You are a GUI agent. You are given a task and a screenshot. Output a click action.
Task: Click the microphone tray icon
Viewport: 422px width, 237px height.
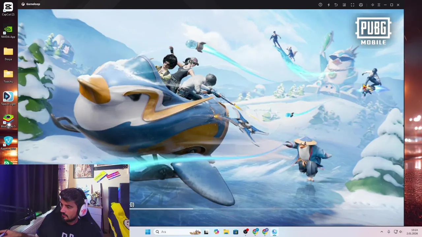pos(389,232)
